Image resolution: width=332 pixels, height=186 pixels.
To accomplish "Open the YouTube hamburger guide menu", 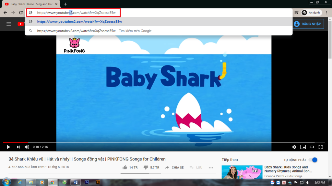I will [x=8, y=23].
